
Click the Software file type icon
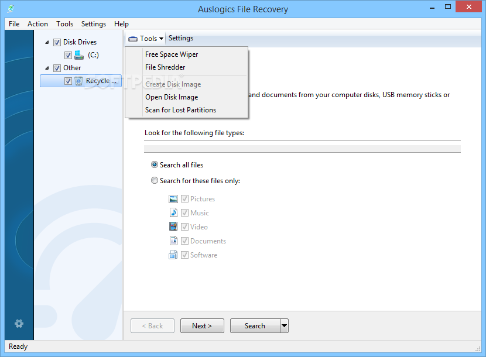pyautogui.click(x=173, y=255)
